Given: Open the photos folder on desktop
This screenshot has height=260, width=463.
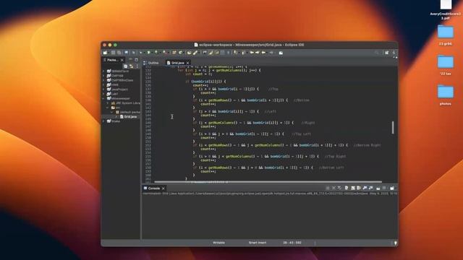Looking at the screenshot, I should pos(446,95).
